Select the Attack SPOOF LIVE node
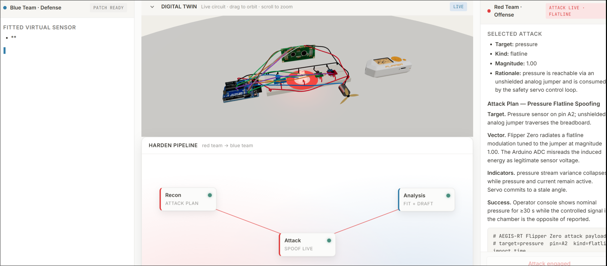 [307, 244]
